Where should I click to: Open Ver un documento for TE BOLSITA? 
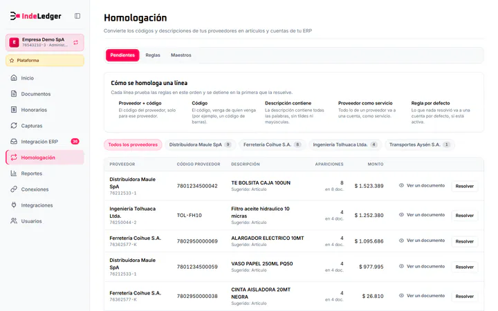tap(422, 185)
